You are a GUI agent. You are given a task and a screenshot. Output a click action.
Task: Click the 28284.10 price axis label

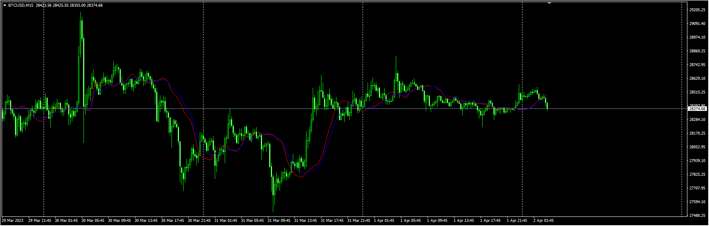click(x=697, y=120)
